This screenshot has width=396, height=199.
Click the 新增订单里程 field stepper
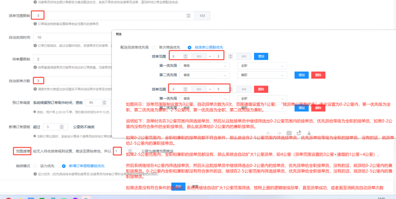61,127
